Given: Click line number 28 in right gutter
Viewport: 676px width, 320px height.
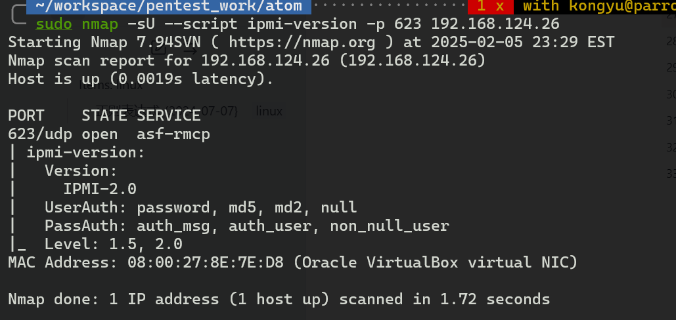Looking at the screenshot, I should pyautogui.click(x=671, y=41).
